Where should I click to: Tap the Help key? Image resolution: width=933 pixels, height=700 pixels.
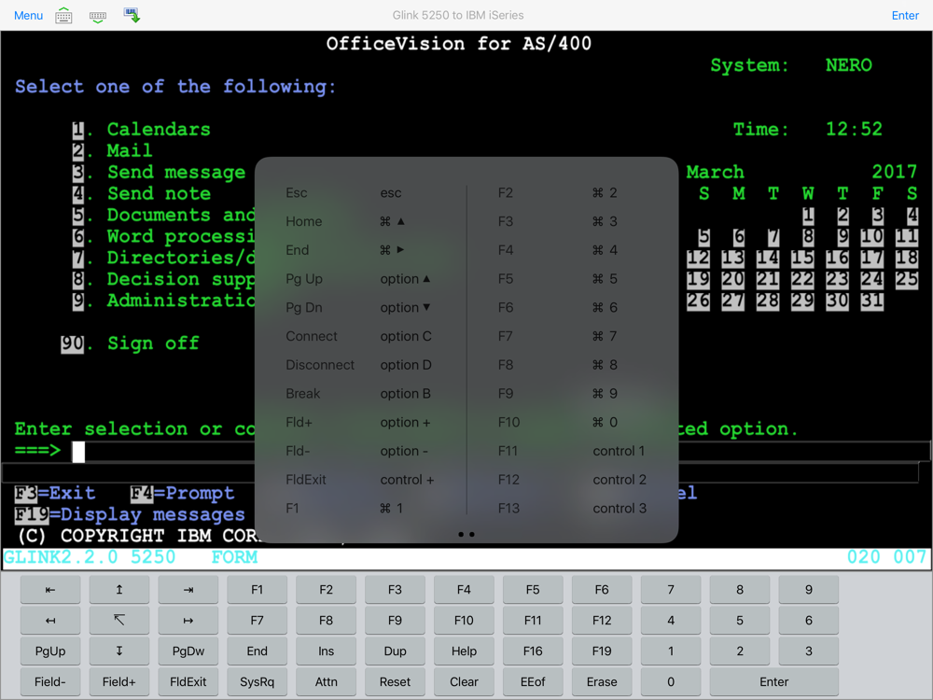[464, 651]
